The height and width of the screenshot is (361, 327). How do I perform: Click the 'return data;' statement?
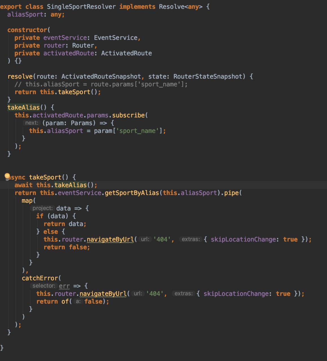pyautogui.click(x=65, y=224)
